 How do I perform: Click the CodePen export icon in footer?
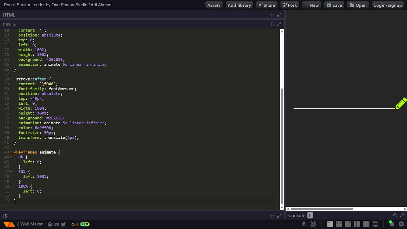(x=313, y=224)
